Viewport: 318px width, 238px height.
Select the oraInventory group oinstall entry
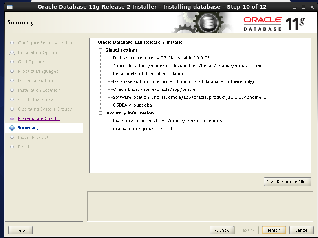click(143, 129)
